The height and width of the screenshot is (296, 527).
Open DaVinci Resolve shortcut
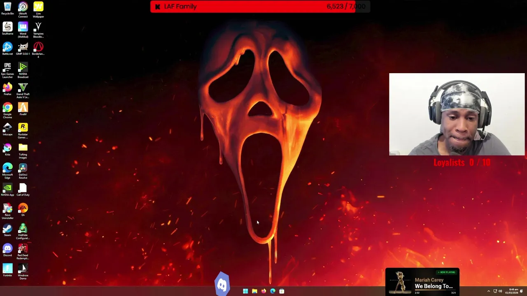23,171
